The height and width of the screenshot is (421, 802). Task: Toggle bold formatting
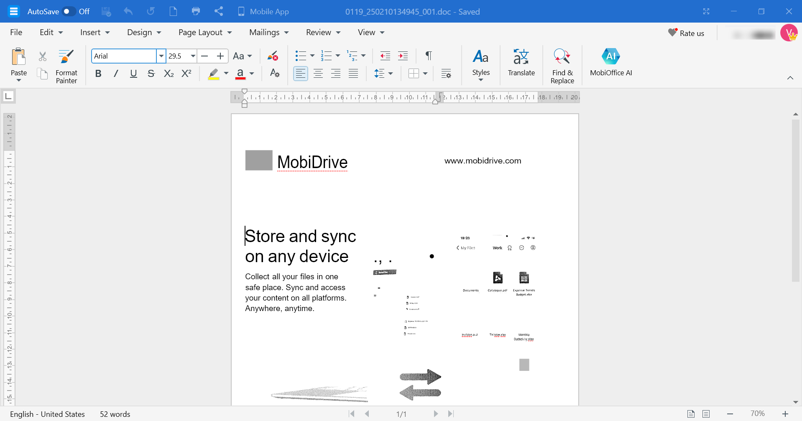click(x=98, y=73)
